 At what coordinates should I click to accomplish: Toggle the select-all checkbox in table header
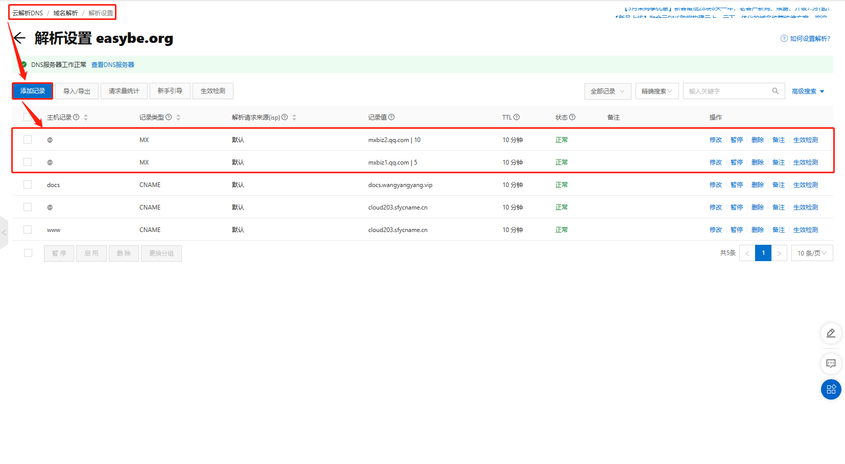pyautogui.click(x=28, y=117)
